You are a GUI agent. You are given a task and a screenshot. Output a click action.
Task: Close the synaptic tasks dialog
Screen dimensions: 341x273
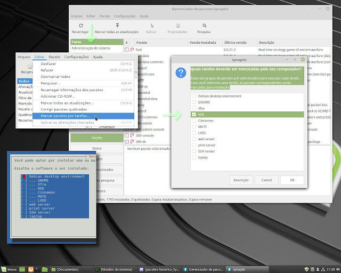(303, 59)
